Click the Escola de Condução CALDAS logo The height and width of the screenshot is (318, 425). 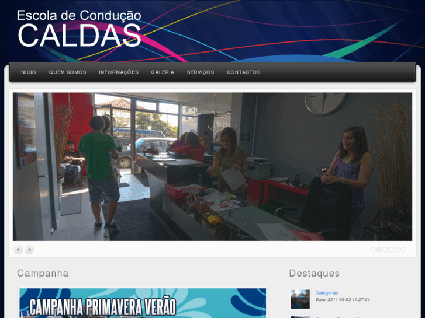click(79, 29)
